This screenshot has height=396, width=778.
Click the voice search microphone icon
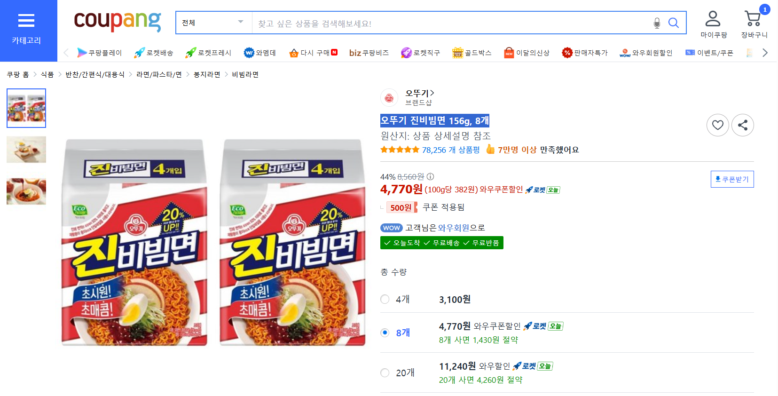pyautogui.click(x=657, y=23)
